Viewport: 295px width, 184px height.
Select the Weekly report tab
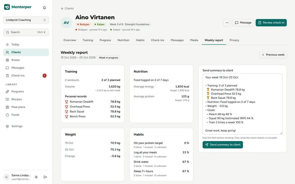tap(214, 40)
